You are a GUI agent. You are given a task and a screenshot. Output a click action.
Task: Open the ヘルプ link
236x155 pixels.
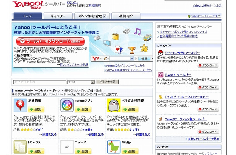[x=217, y=5]
